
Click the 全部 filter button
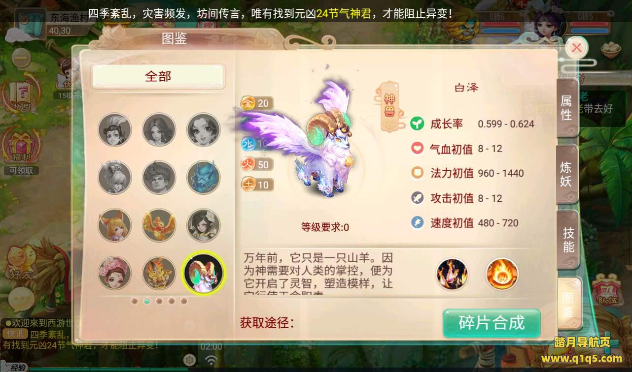point(158,76)
